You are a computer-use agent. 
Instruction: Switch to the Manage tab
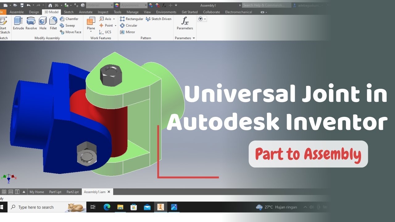[x=133, y=12]
